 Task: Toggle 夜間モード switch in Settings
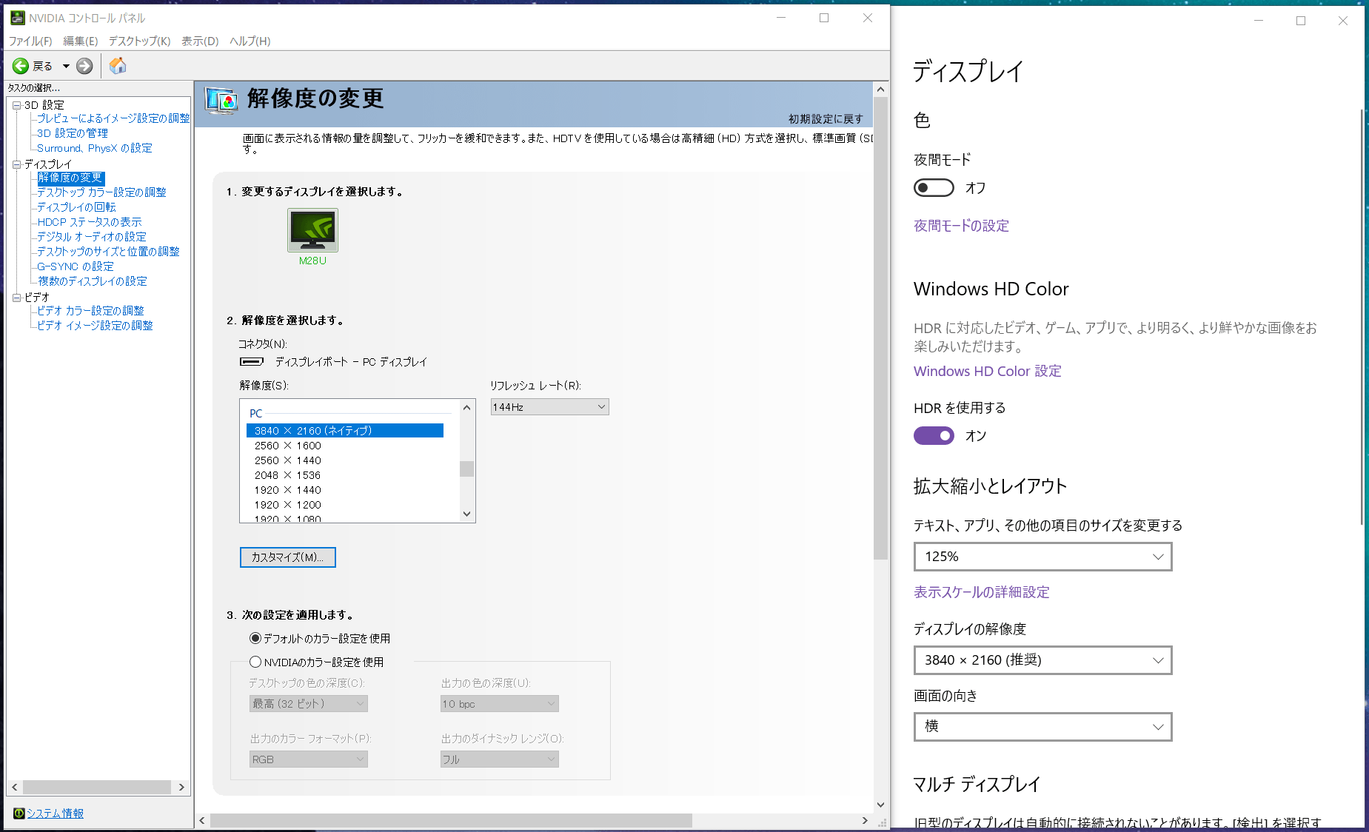click(934, 188)
